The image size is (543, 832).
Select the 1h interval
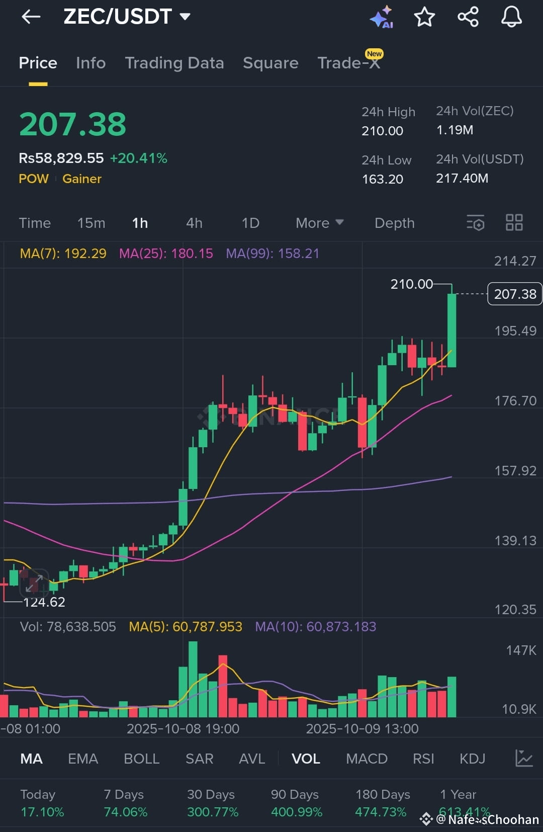coord(140,223)
